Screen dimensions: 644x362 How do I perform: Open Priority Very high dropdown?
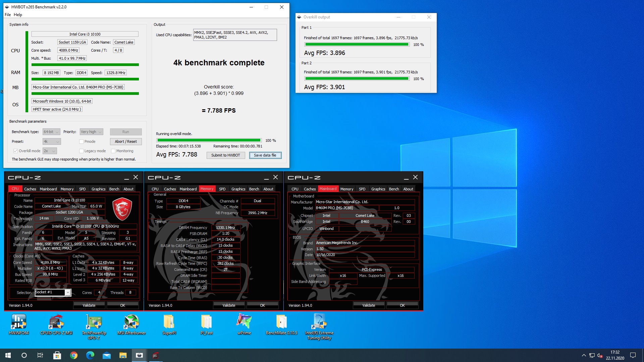[x=91, y=132]
